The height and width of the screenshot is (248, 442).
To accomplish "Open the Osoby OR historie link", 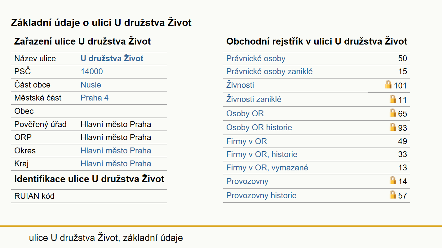I will pos(259,127).
